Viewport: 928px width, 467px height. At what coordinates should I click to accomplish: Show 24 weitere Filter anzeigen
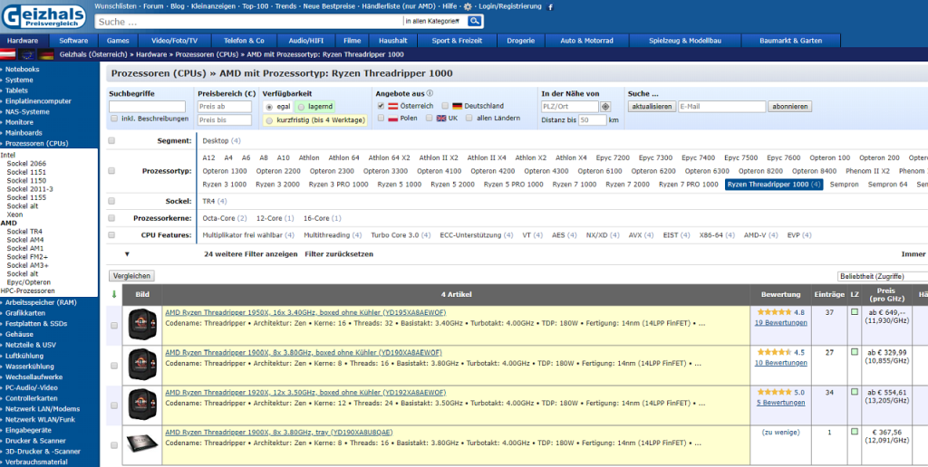(250, 254)
